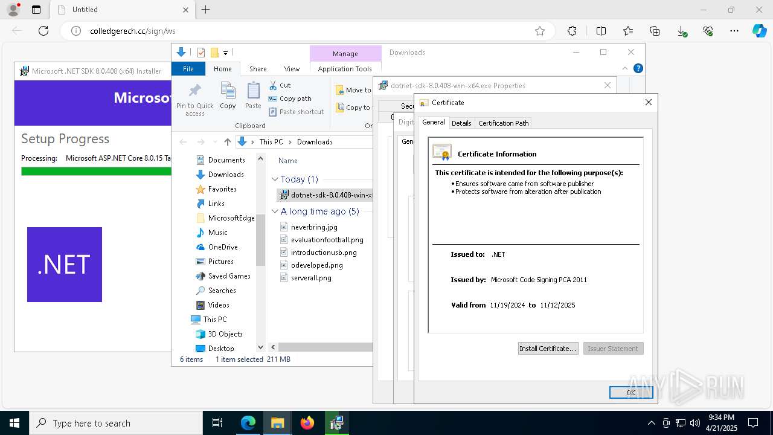Screen dimensions: 773x435
Task: Toggle Edge split screen icon
Action: coord(601,31)
